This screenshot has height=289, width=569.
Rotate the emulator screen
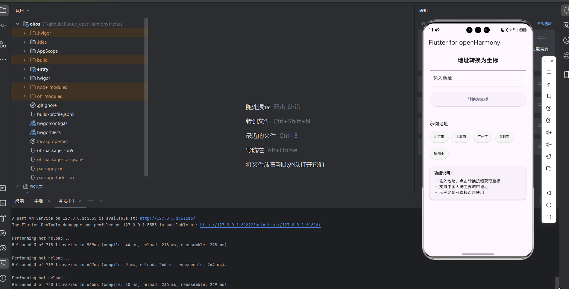pos(549,157)
